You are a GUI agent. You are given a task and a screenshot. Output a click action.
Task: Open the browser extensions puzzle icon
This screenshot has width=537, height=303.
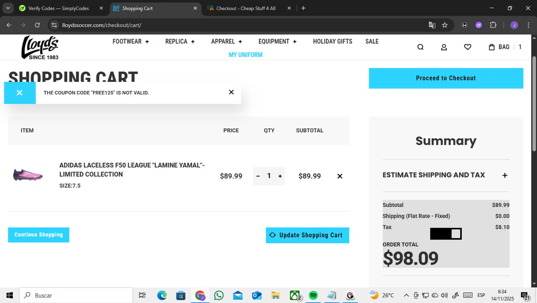[x=493, y=25]
